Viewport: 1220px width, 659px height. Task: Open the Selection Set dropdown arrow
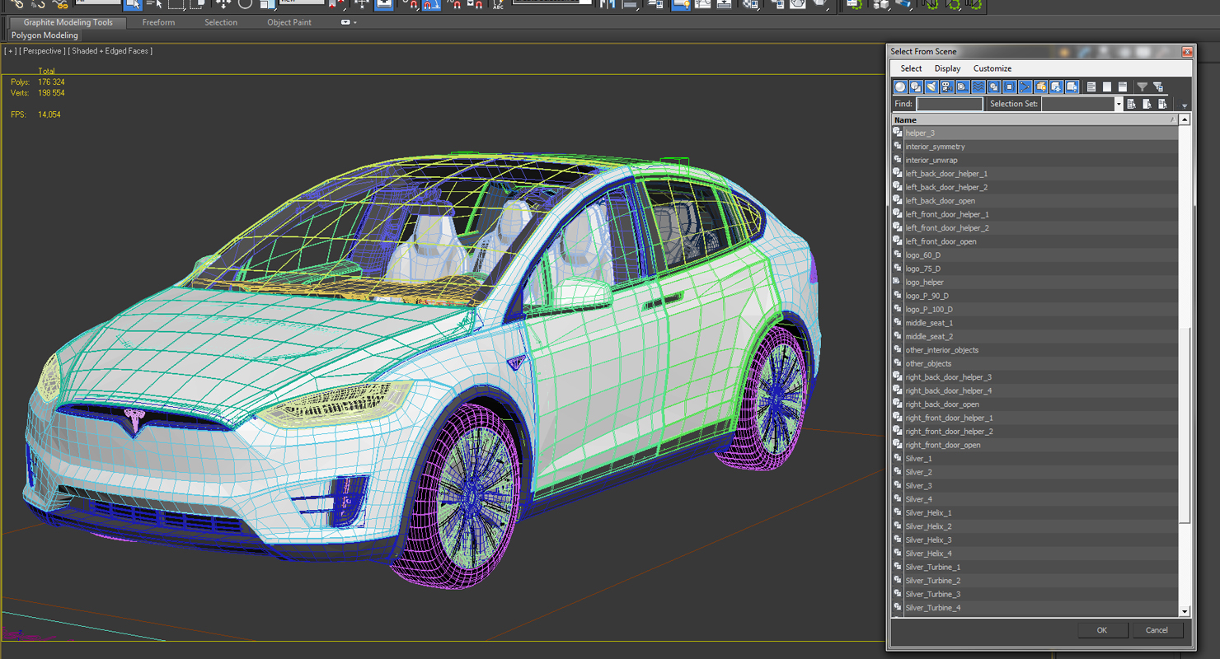click(1119, 104)
